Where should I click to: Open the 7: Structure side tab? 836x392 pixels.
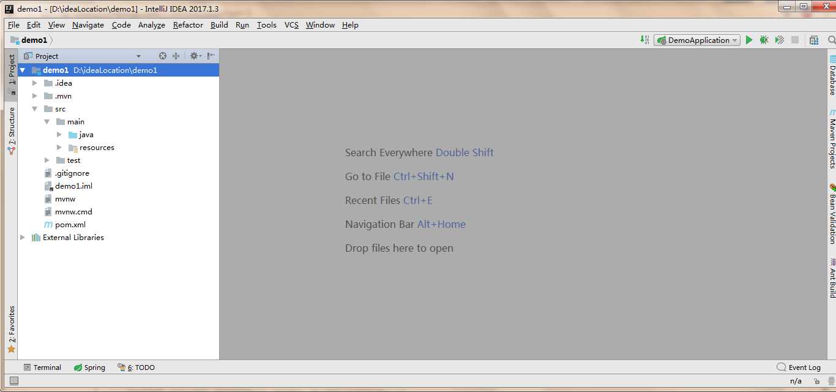pos(11,130)
